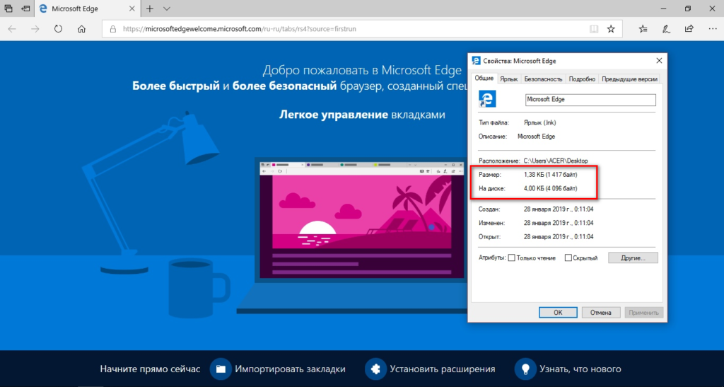
Task: Click the Share icon in Edge toolbar
Action: (x=689, y=28)
